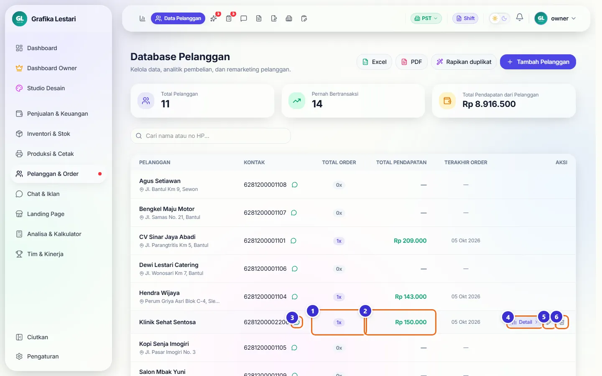Viewport: 602px width, 376px height.
Task: Export customers to PDF
Action: click(411, 62)
